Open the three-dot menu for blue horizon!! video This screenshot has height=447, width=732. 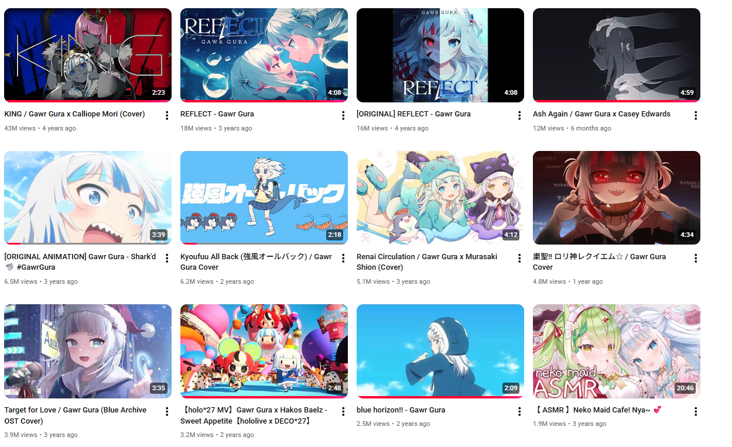pyautogui.click(x=519, y=411)
